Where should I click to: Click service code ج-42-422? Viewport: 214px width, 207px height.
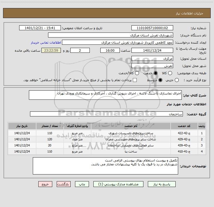pyautogui.click(x=184, y=133)
